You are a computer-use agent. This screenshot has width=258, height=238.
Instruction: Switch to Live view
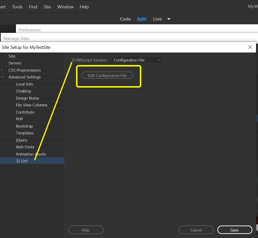[x=157, y=19]
